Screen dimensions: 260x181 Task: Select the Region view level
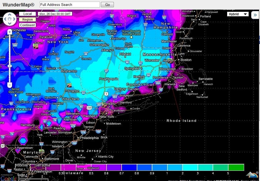point(27,20)
